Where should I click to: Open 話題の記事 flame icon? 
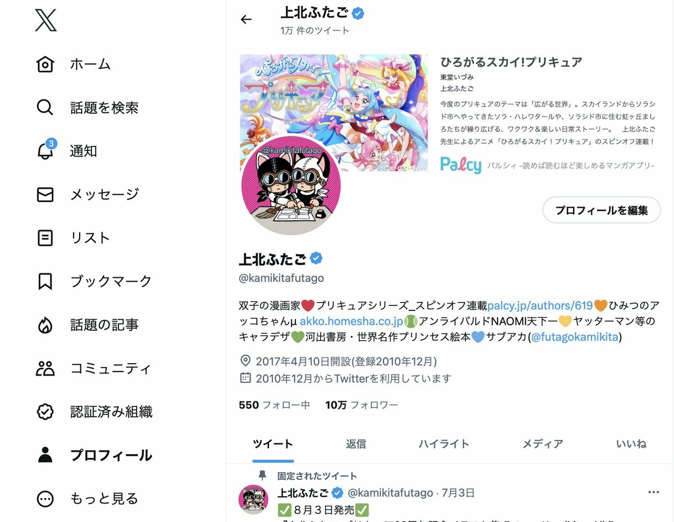click(x=45, y=324)
